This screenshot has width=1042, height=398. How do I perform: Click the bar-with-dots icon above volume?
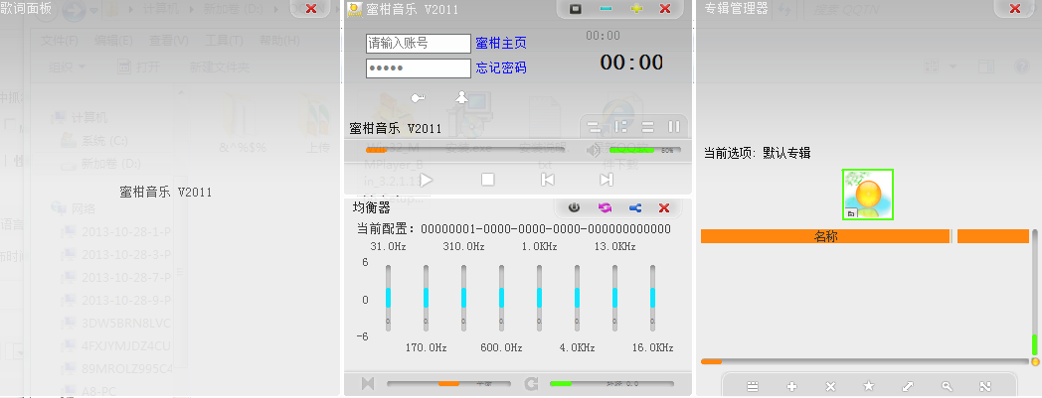tap(620, 126)
